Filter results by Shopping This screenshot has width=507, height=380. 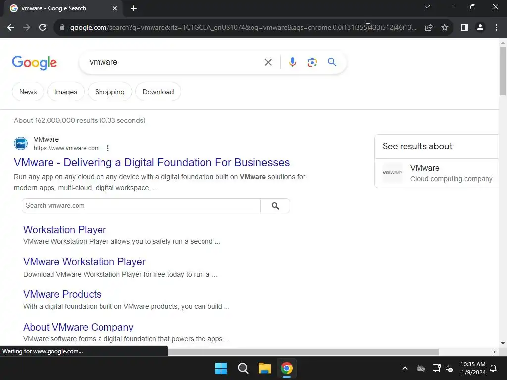pyautogui.click(x=109, y=92)
